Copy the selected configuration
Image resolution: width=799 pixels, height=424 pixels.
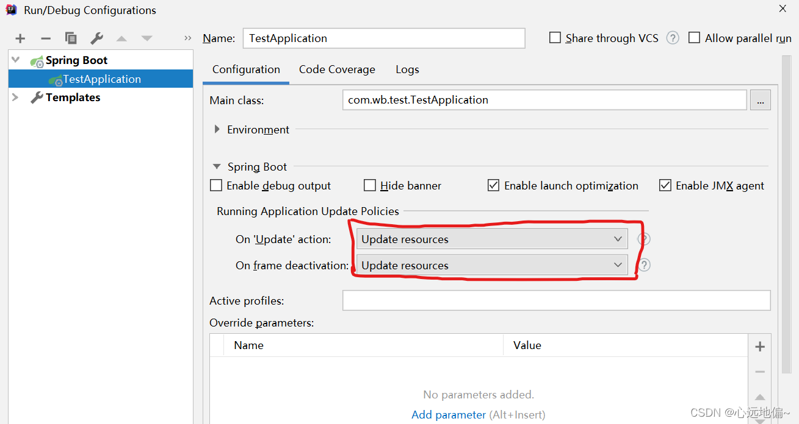(x=71, y=38)
